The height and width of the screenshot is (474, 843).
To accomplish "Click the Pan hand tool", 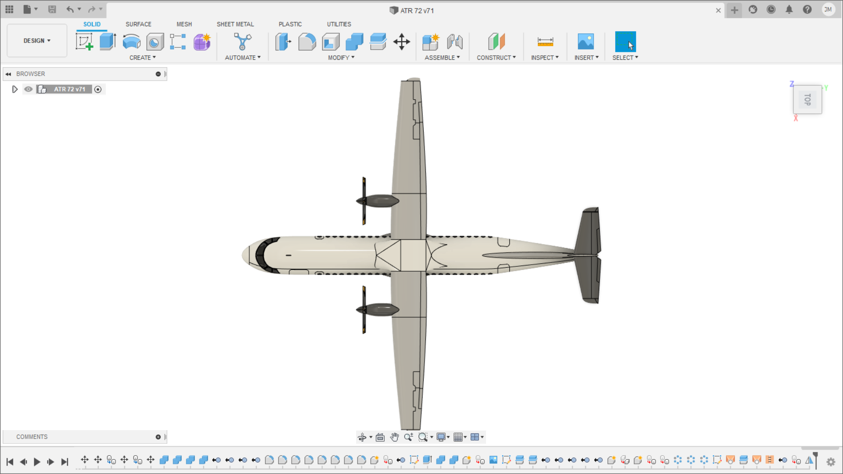I will click(394, 437).
